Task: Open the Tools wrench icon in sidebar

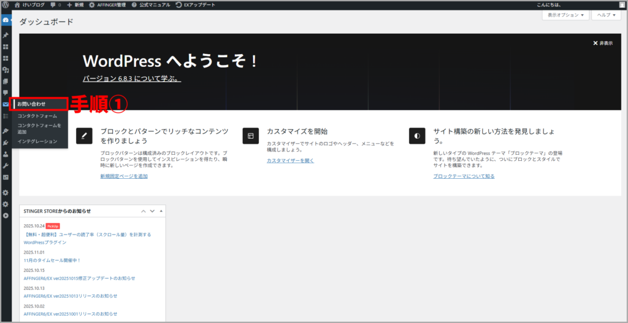Action: tap(6, 166)
